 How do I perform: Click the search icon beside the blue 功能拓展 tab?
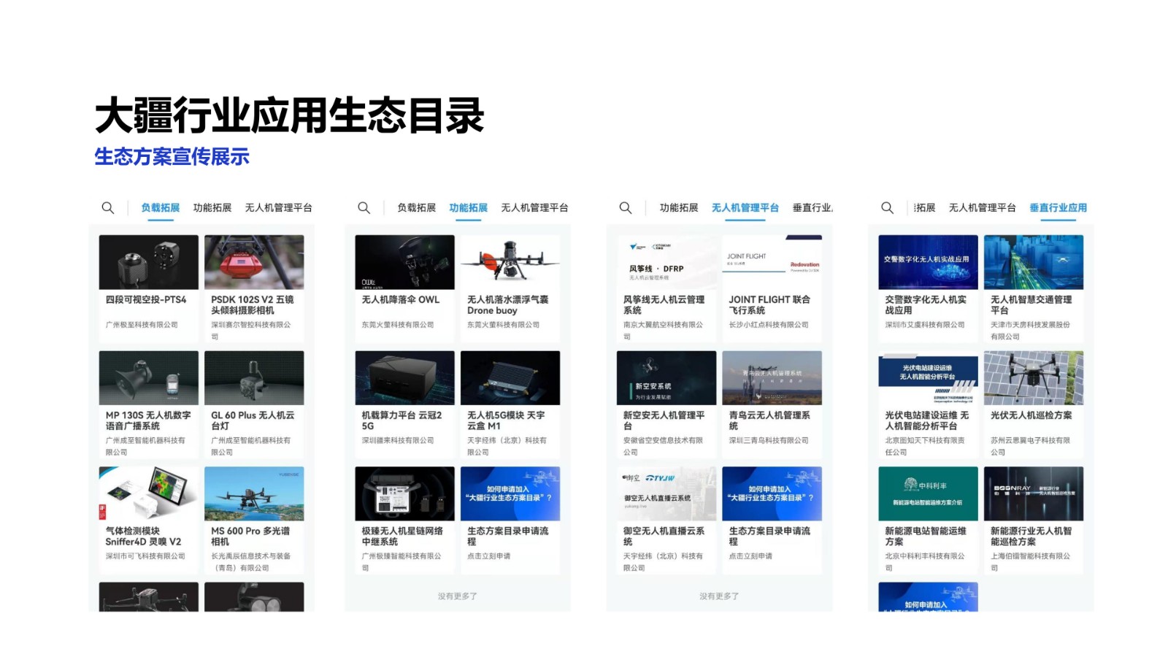point(364,208)
